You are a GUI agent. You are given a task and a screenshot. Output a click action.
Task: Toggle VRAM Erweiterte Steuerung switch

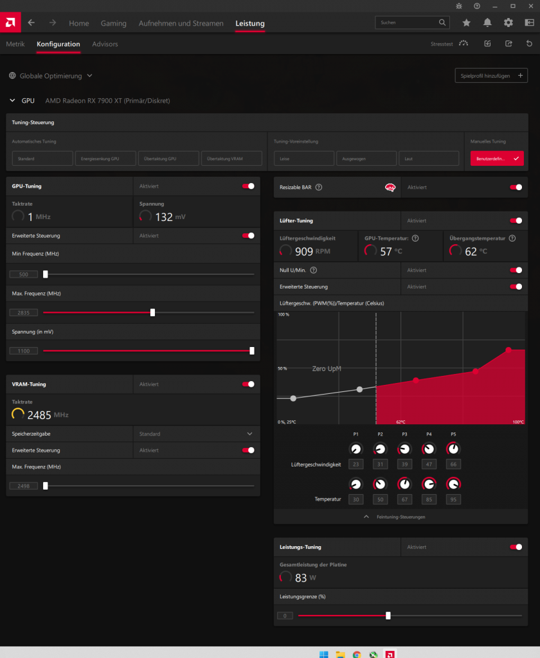point(248,450)
